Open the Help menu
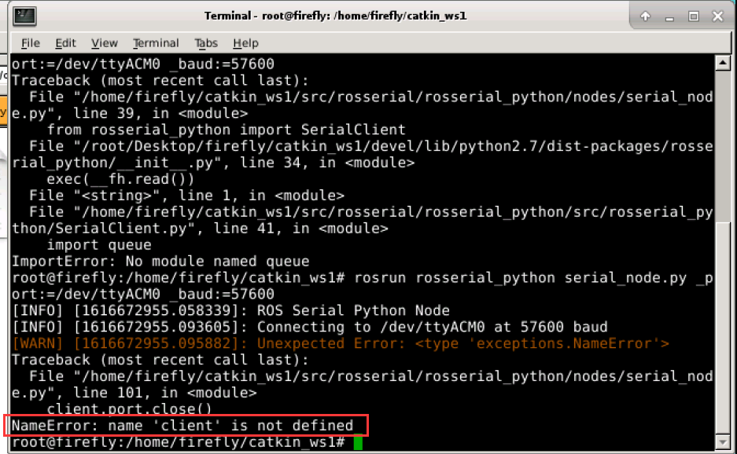The width and height of the screenshot is (737, 454). tap(245, 43)
